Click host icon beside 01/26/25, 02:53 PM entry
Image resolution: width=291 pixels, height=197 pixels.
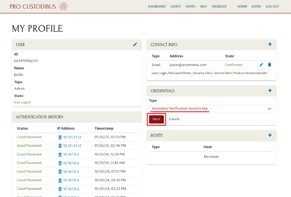pos(60,137)
